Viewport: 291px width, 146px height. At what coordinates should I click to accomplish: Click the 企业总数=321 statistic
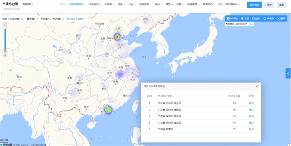[17, 19]
